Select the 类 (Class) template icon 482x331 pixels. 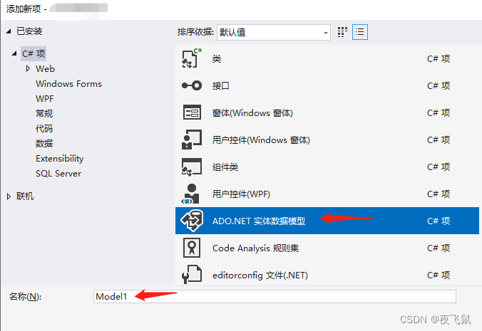pyautogui.click(x=192, y=58)
